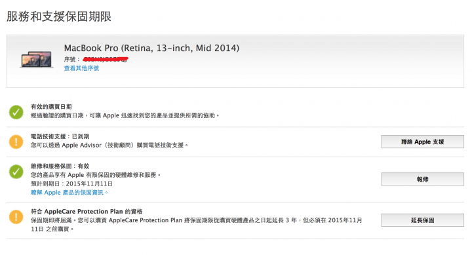Click the 有效的購買日期 heading text
Screen dimensions: 472x255
[x=51, y=107]
